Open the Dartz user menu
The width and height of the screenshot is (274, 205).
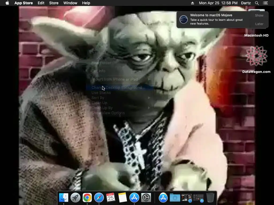tap(246, 3)
